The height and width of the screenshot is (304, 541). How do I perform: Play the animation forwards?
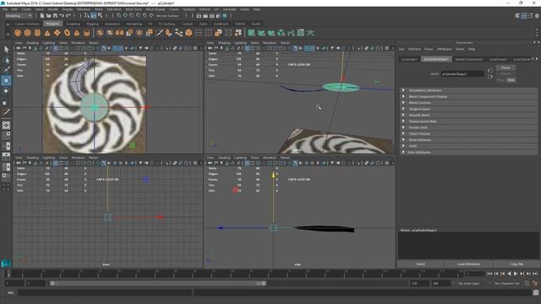(x=516, y=274)
